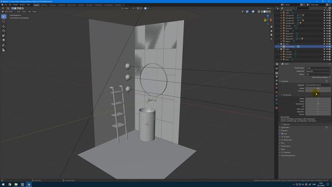This screenshot has height=187, width=332.
Task: Select the Transform tool
Action: point(4,40)
